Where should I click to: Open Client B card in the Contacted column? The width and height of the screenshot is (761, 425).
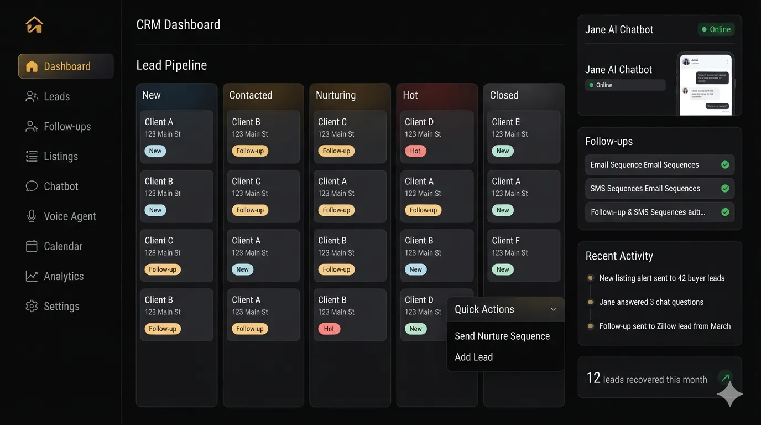point(263,137)
